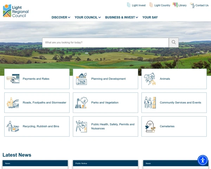Image resolution: width=211 pixels, height=169 pixels.
Task: Click the Light Regional Council logo
Action: tap(16, 11)
